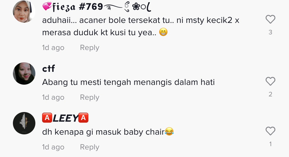
Task: Open the ctf username
Action: point(49,69)
